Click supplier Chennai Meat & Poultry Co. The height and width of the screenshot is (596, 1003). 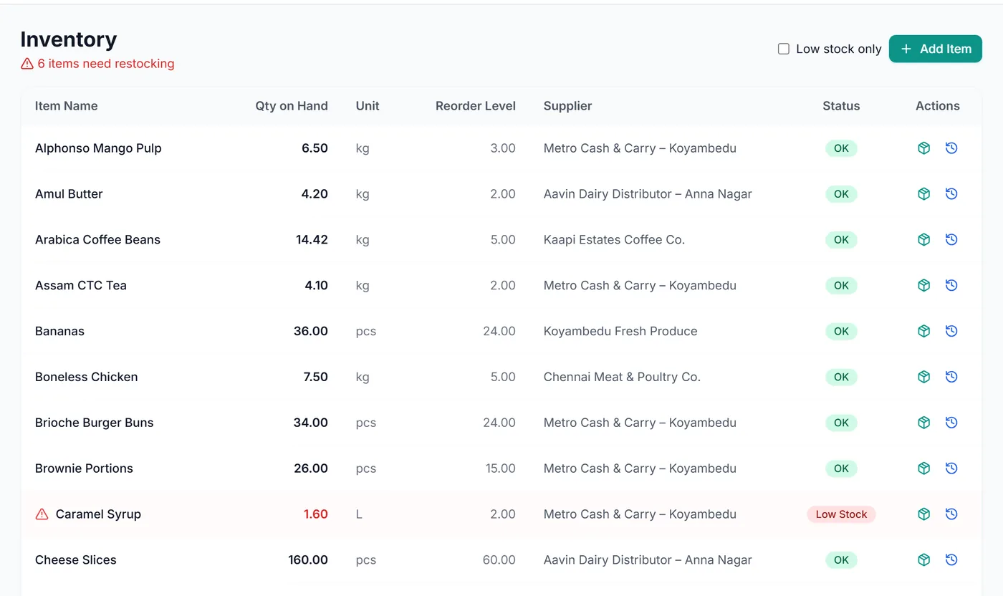[622, 377]
